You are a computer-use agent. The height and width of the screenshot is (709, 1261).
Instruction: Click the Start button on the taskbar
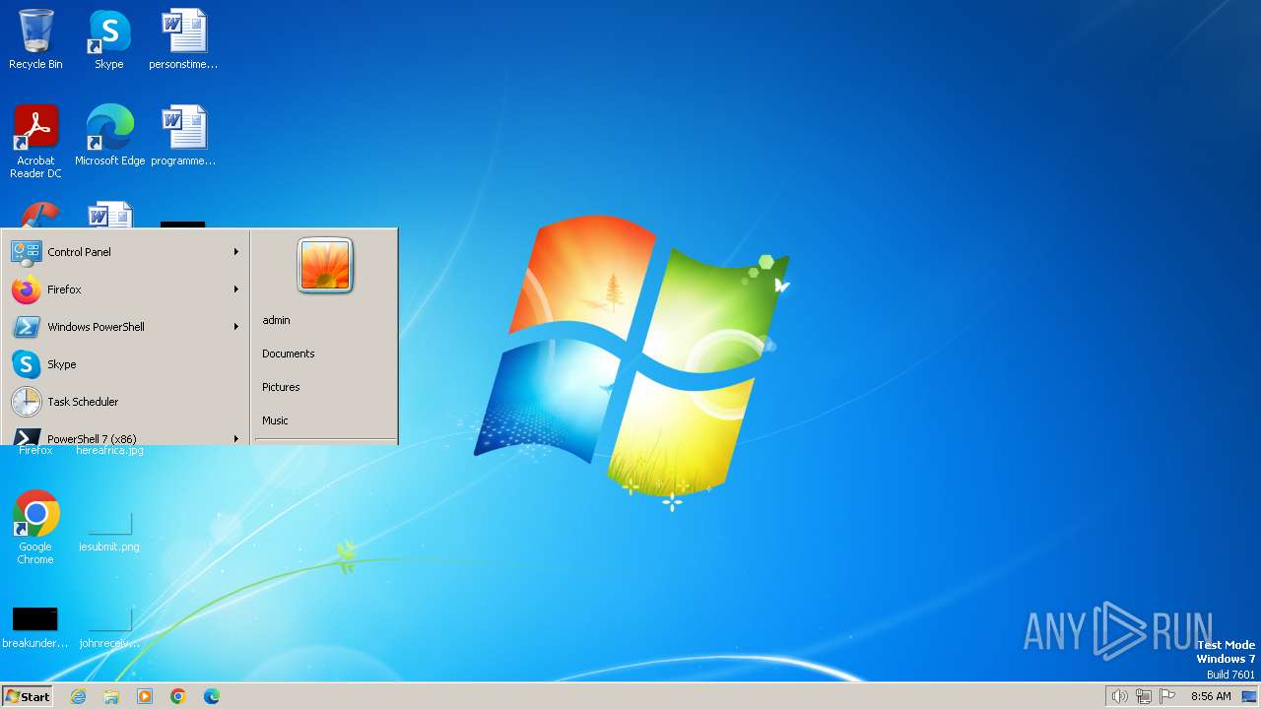(x=28, y=696)
